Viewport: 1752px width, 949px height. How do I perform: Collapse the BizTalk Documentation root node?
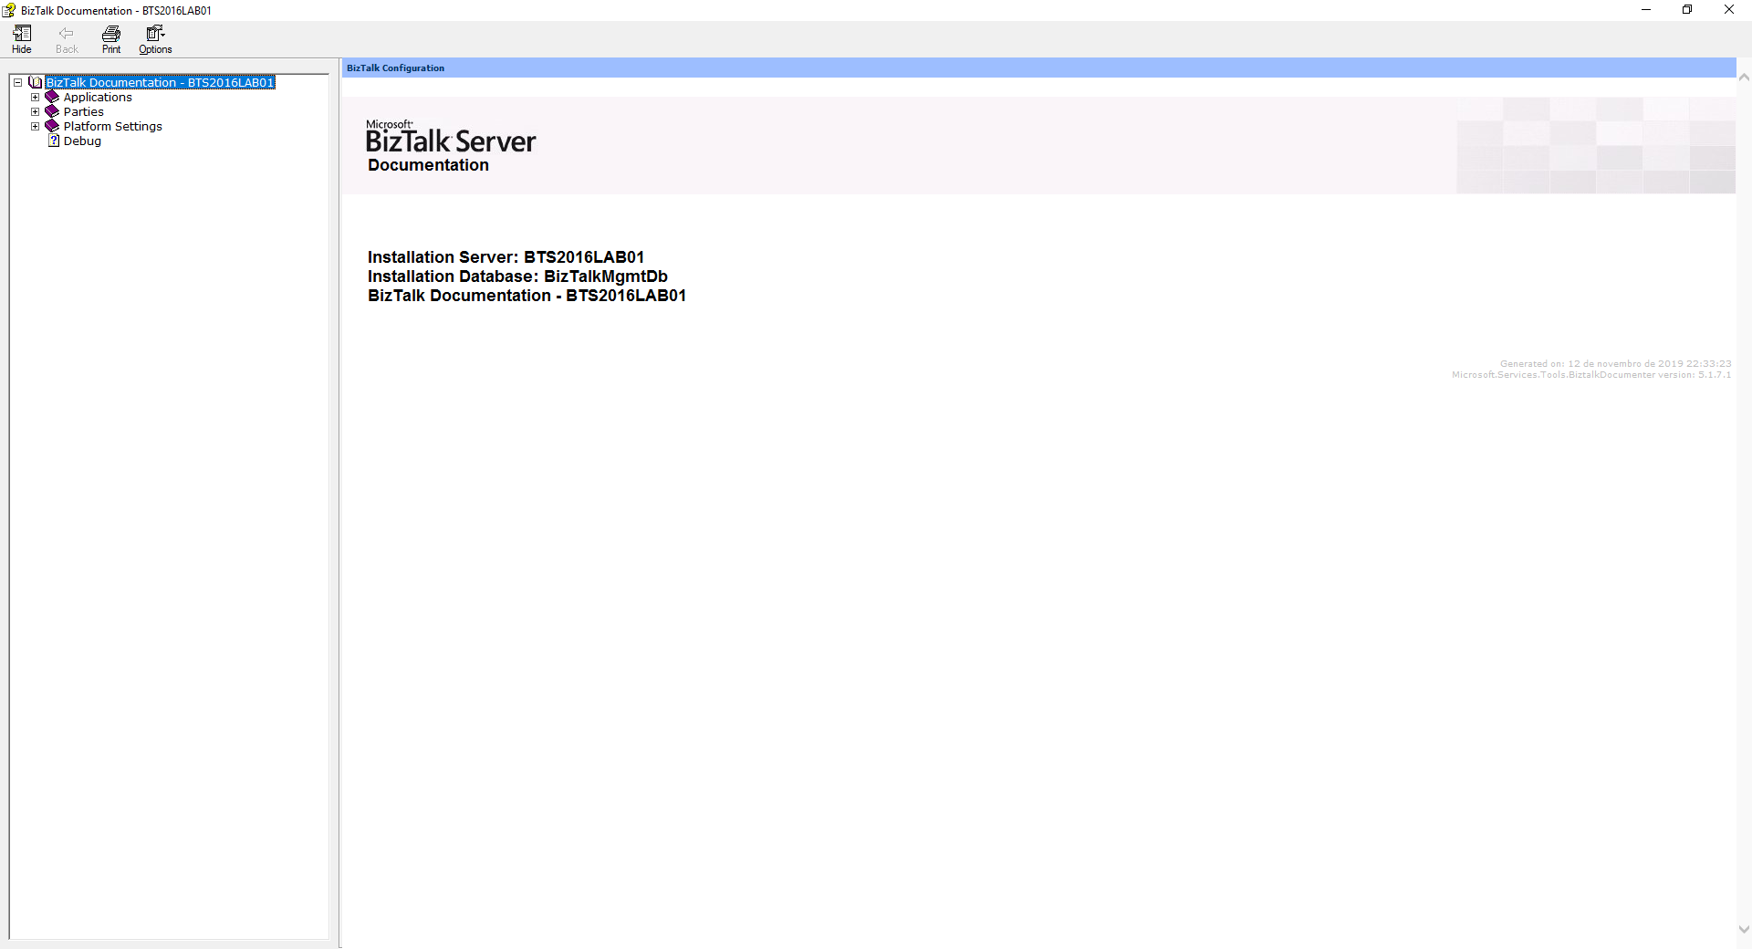(17, 83)
